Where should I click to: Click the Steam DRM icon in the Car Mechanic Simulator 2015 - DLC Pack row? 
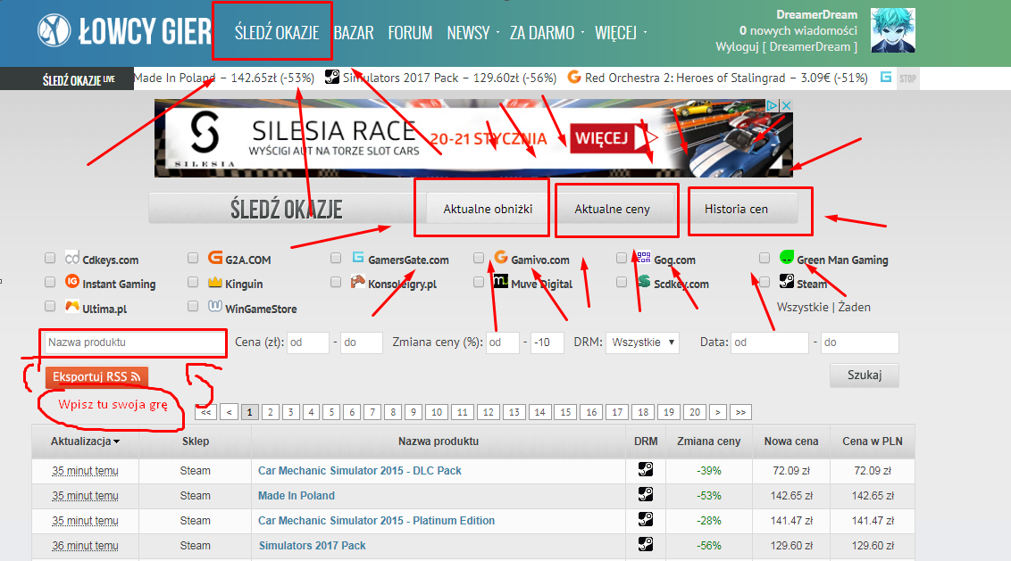pos(646,469)
